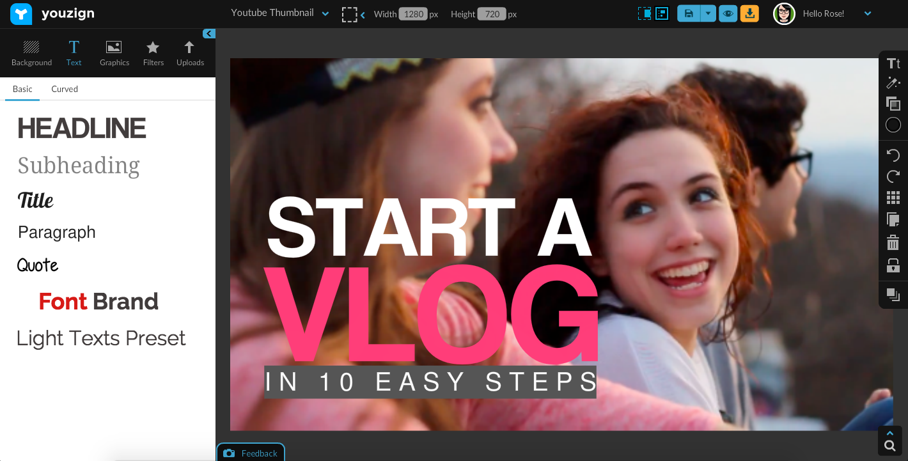Undo the last action
Screen dimensions: 908x461
[x=893, y=155]
